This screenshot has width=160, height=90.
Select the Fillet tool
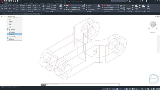[x=34, y=7]
